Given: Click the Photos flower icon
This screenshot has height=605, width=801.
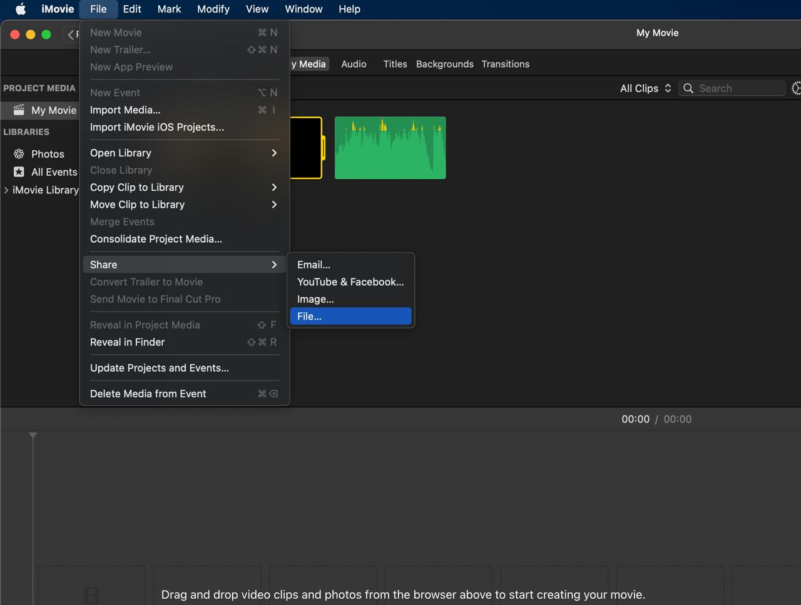Looking at the screenshot, I should click(19, 154).
